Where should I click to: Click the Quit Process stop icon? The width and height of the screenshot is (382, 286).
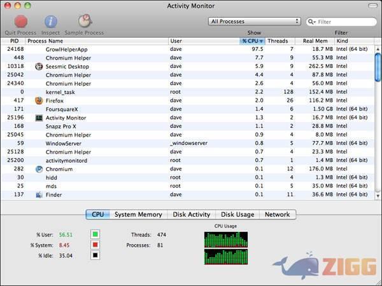point(21,22)
